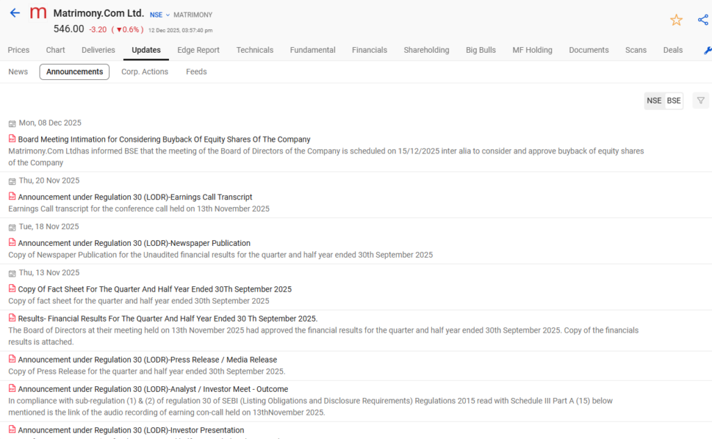Image resolution: width=712 pixels, height=439 pixels.
Task: Open the Edge Report tab
Action: pyautogui.click(x=198, y=50)
